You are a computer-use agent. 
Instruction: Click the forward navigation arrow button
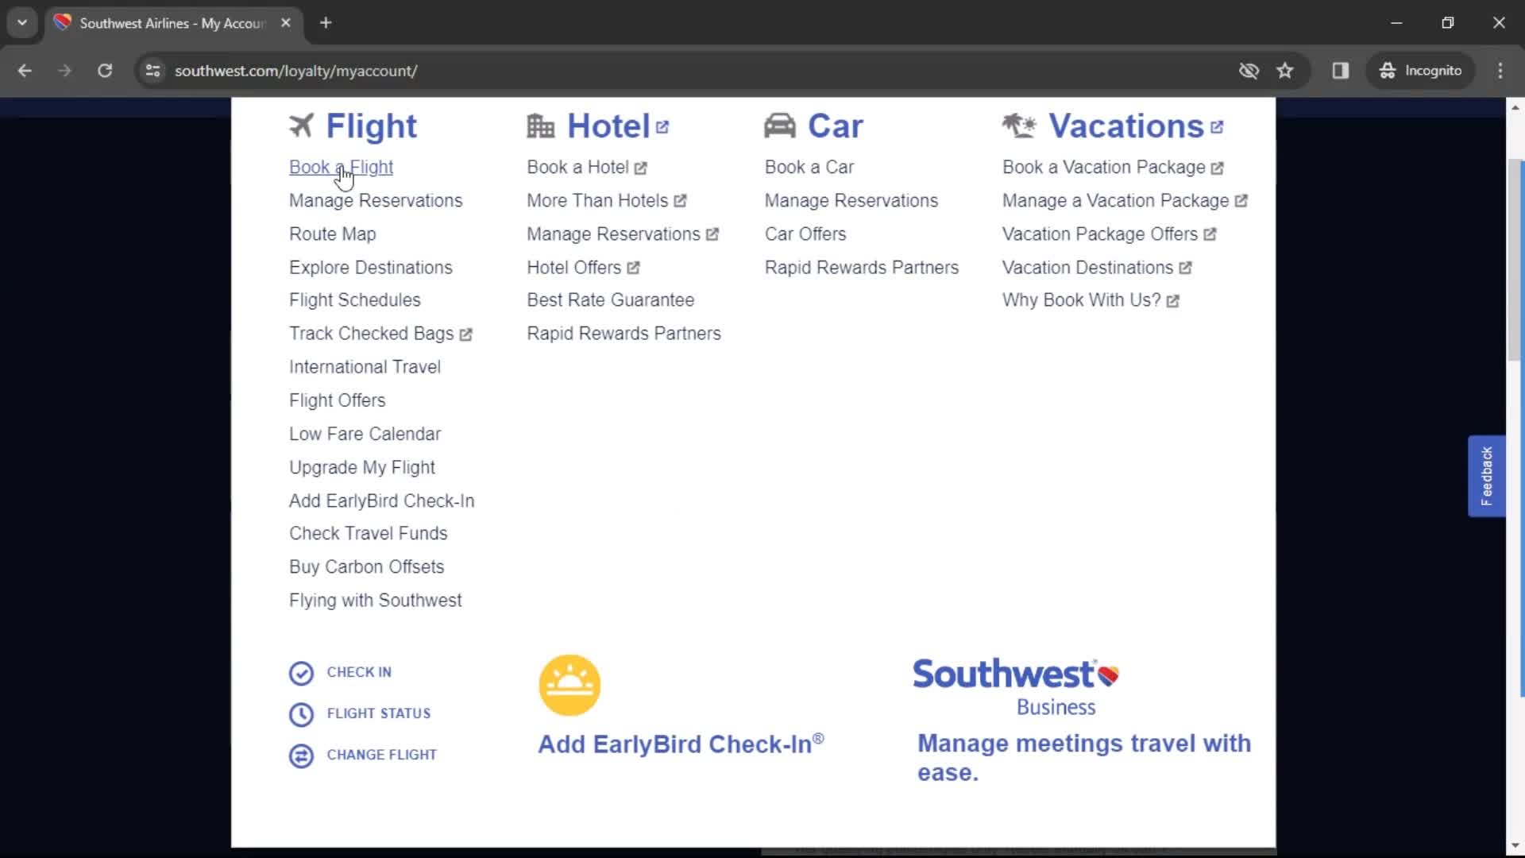click(65, 70)
